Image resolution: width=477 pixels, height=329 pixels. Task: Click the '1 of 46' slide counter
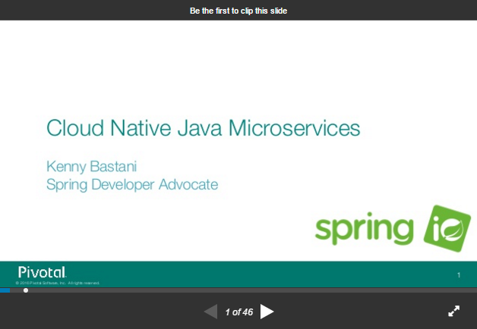point(238,312)
